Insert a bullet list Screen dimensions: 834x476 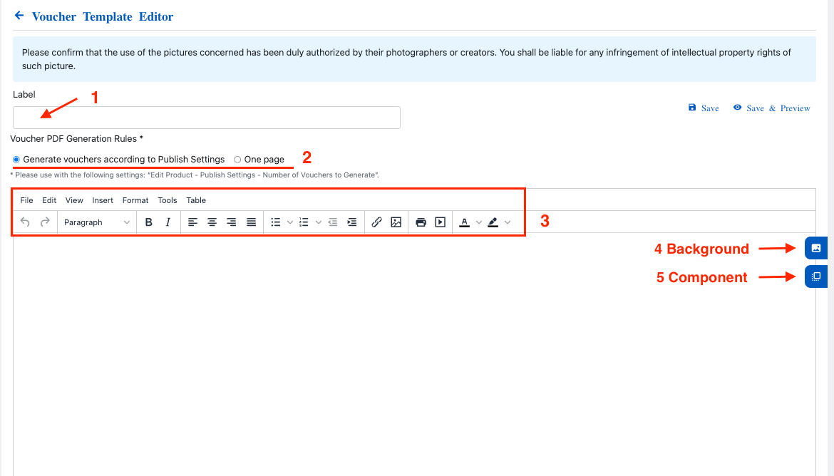[x=276, y=222]
